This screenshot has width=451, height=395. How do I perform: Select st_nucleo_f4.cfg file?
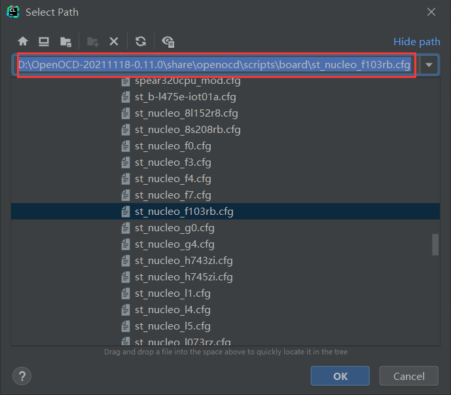[x=173, y=179]
